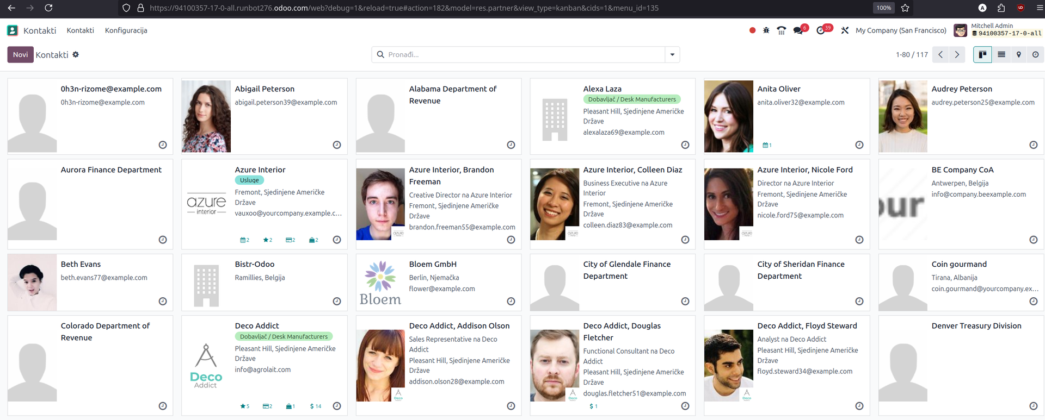Switch to the activity view
Viewport: 1045px width, 420px height.
(1035, 54)
